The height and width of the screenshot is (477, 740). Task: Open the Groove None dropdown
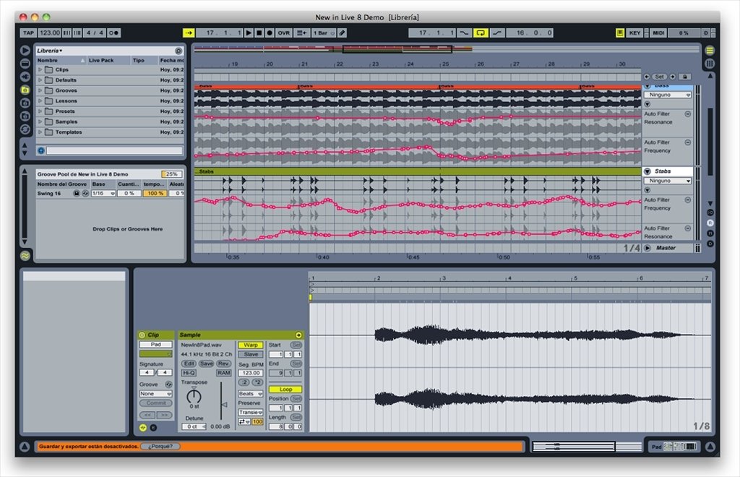pyautogui.click(x=155, y=393)
